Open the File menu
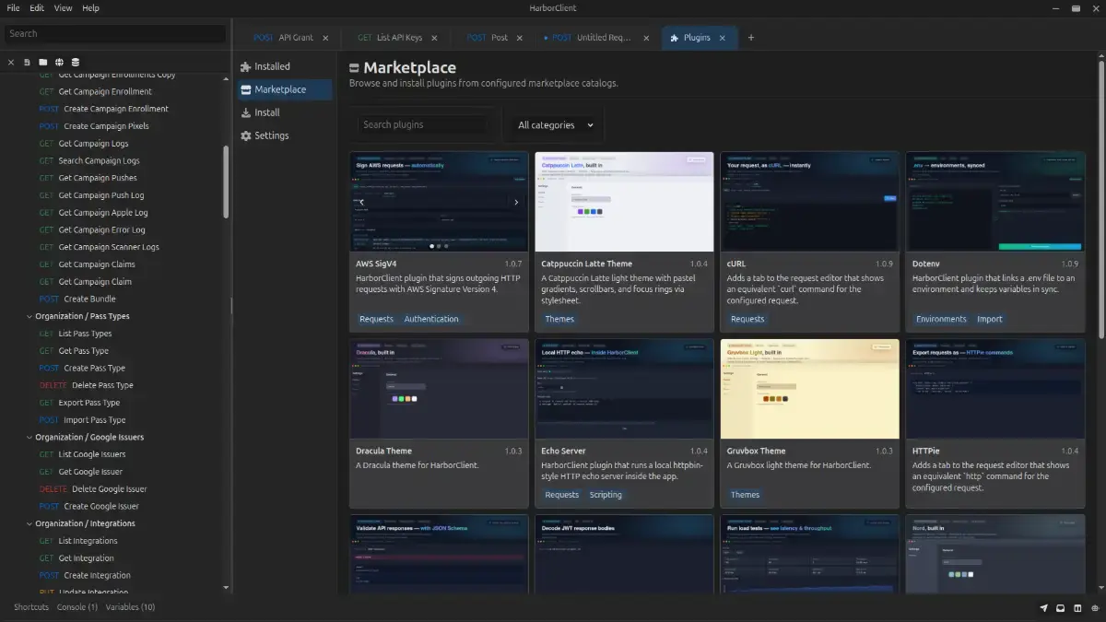 (x=13, y=7)
